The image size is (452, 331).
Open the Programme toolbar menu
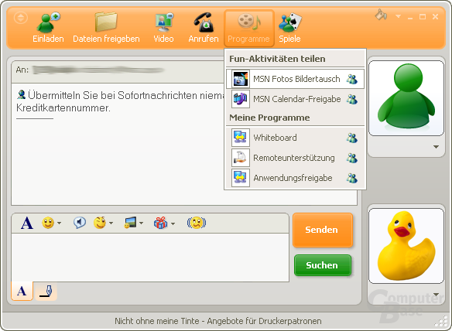[x=248, y=29]
